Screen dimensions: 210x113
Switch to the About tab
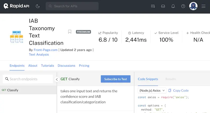click(x=33, y=65)
